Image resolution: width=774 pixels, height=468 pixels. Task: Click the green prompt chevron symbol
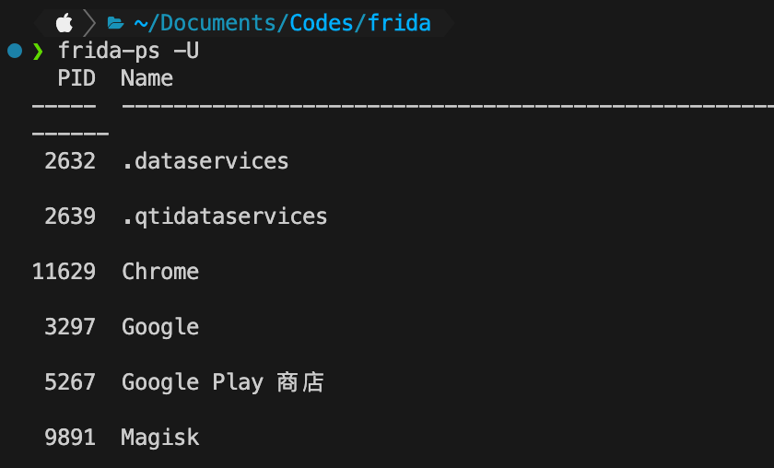38,51
